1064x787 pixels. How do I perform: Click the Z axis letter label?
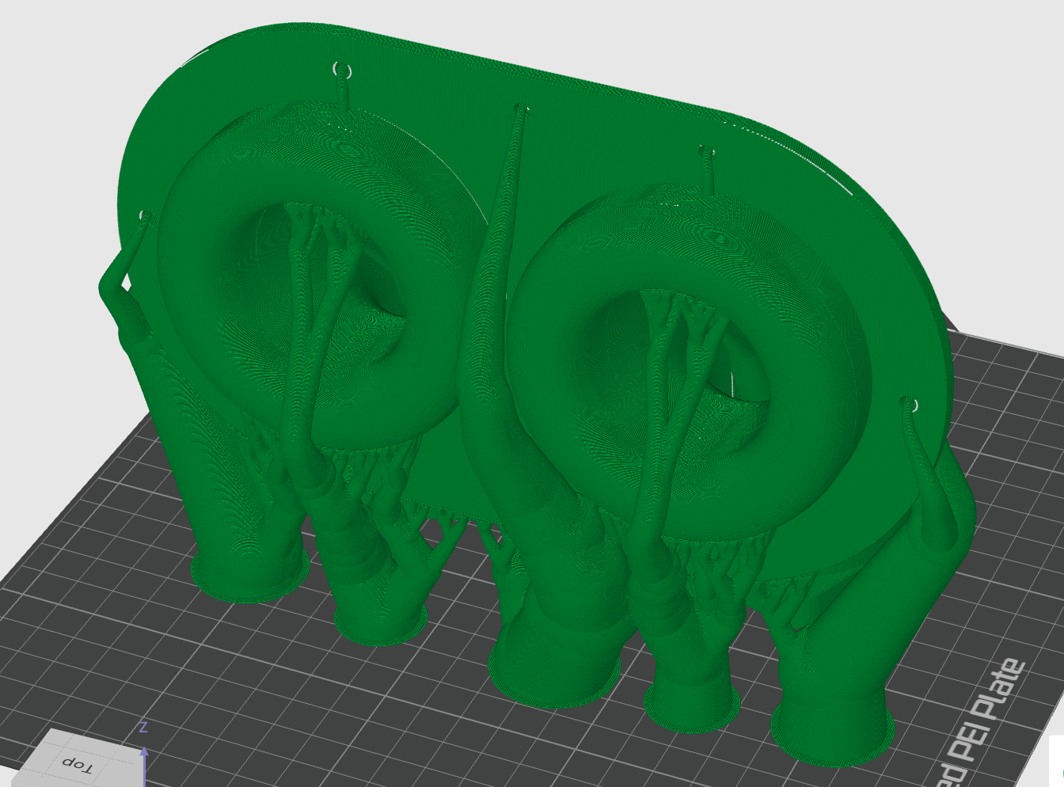143,727
